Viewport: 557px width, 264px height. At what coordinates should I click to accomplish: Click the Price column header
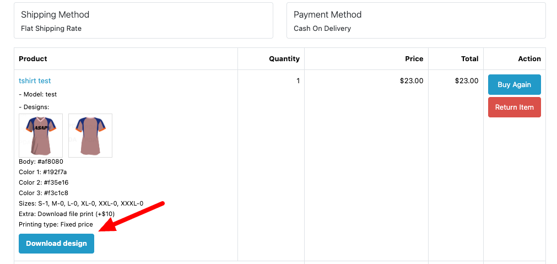[414, 58]
